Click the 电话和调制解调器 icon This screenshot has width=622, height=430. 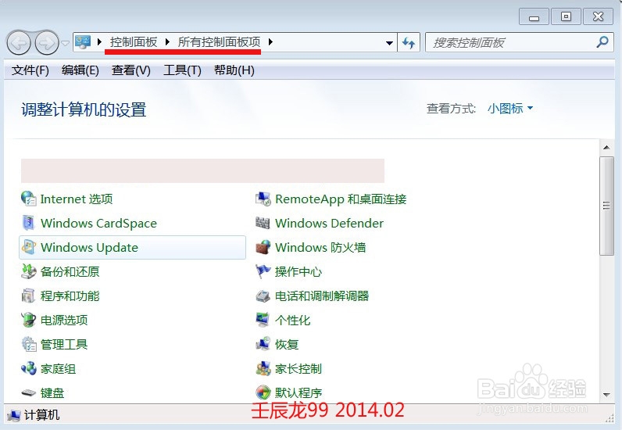[x=263, y=296]
